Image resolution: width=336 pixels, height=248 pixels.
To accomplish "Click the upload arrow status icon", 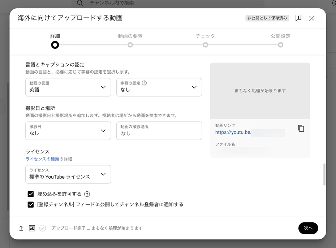I will (21, 228).
